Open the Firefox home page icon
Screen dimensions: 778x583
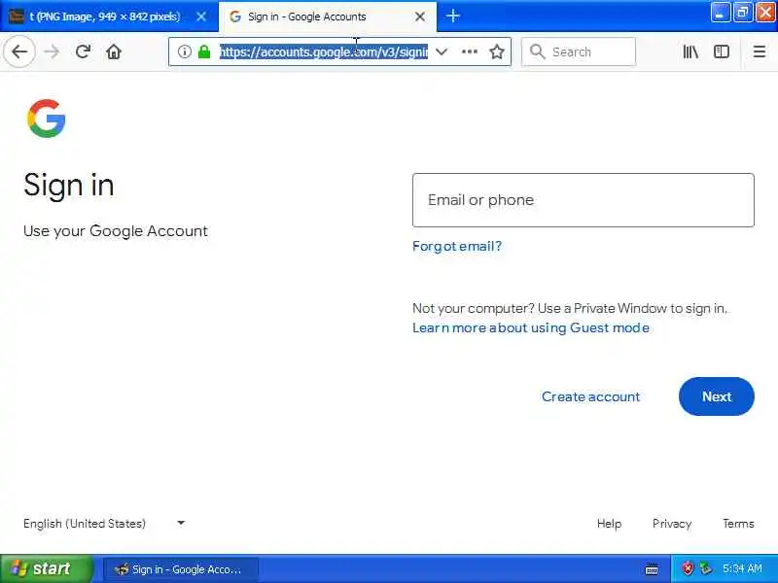click(114, 51)
